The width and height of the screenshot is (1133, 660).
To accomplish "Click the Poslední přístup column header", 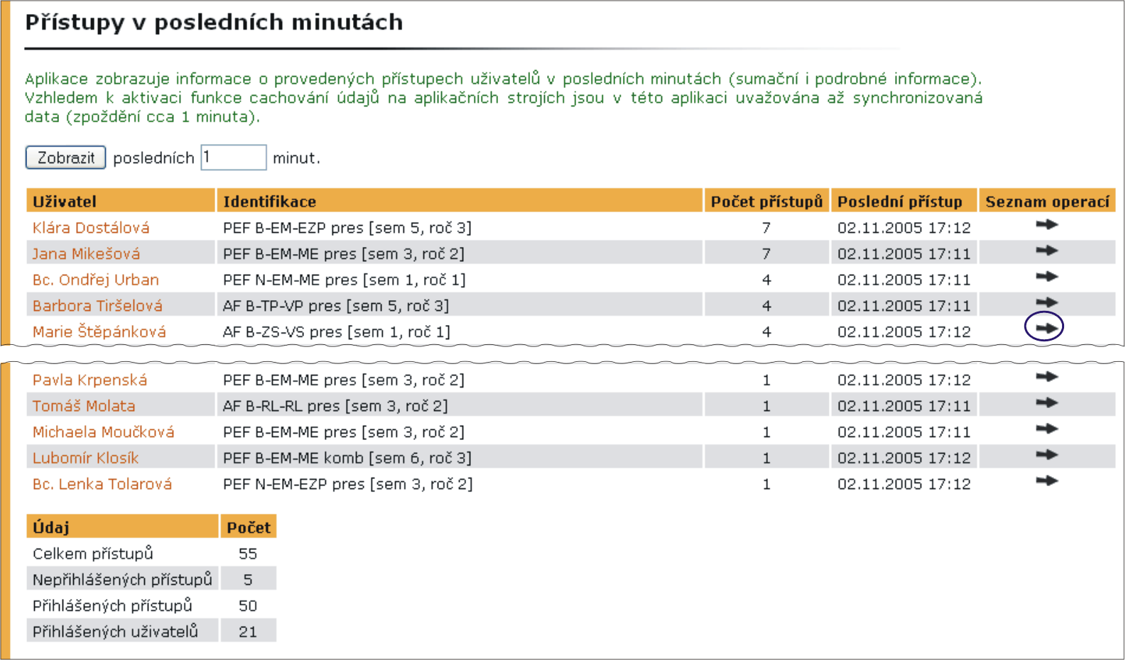I will pos(904,202).
